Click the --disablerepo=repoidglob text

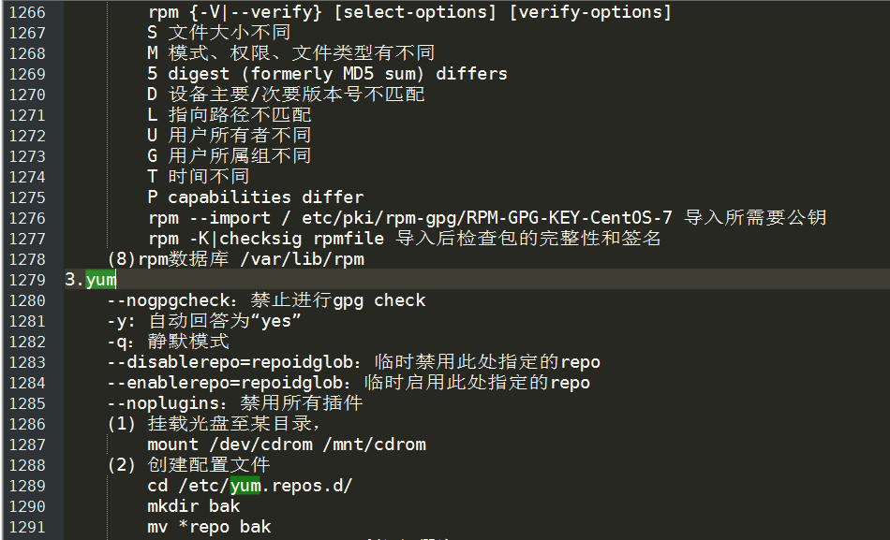[230, 362]
